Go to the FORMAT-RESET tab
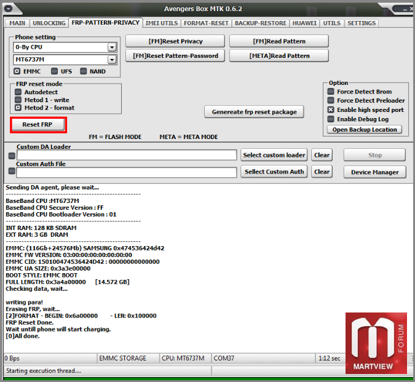Viewport: 415px width, 382px height. coord(206,23)
